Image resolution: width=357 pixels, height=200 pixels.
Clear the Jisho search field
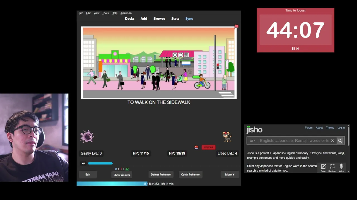point(332,141)
